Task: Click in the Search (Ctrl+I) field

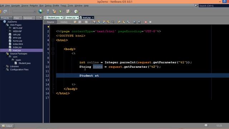Action: pos(214,6)
